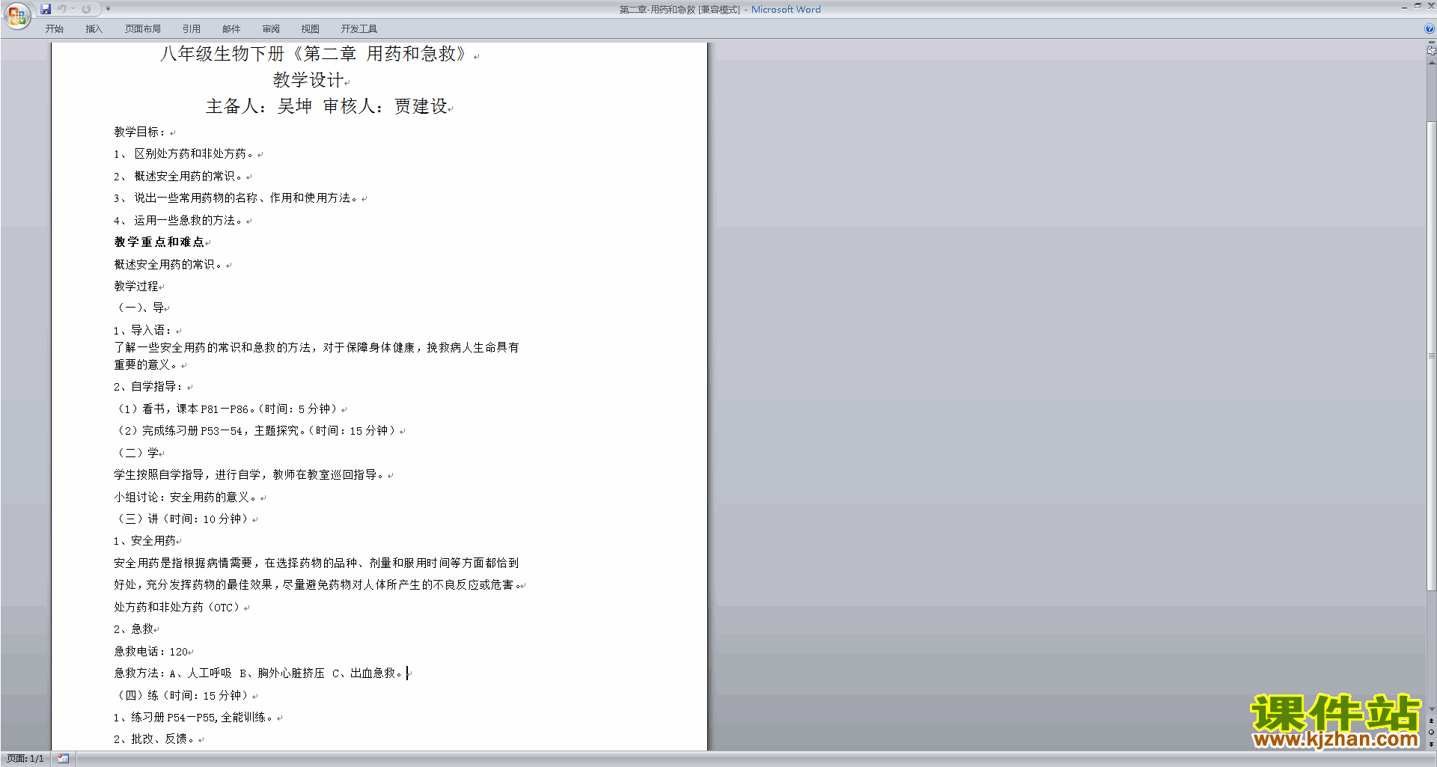Open Select Browse Object round button

[x=1431, y=733]
